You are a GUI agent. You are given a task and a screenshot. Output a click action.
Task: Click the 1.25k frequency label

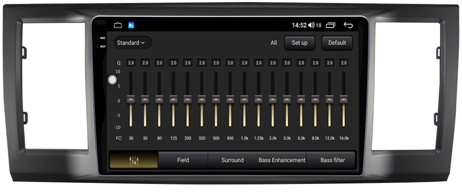coord(258,138)
